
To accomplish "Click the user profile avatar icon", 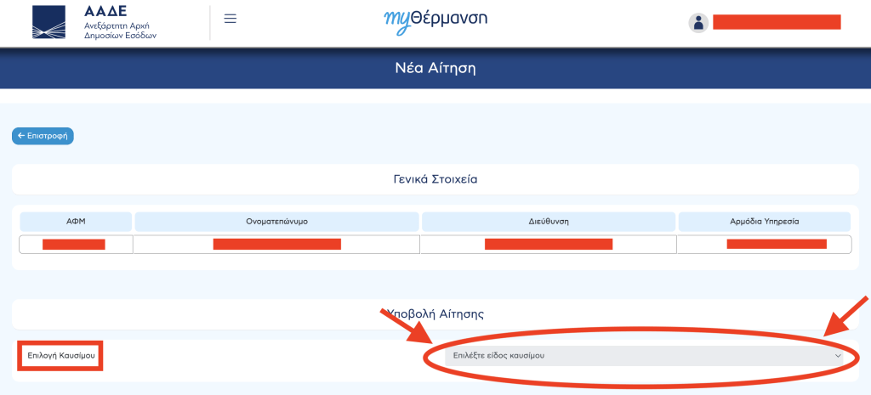I will (x=697, y=23).
